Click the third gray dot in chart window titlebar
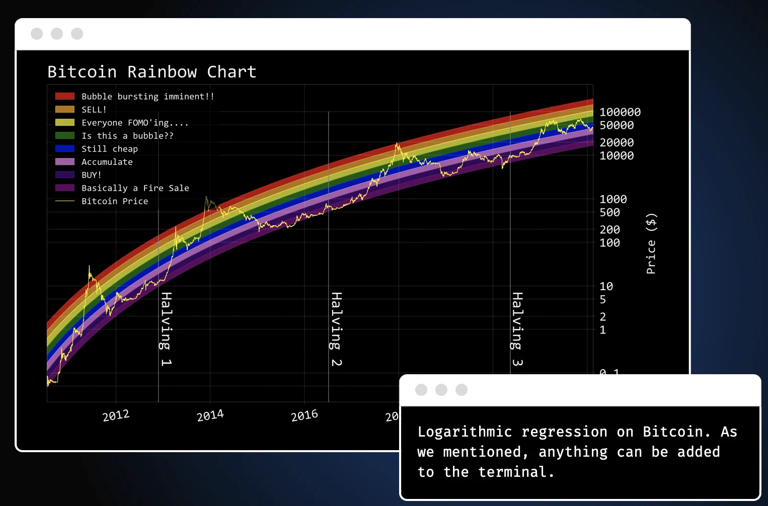Image resolution: width=768 pixels, height=506 pixels. (77, 34)
